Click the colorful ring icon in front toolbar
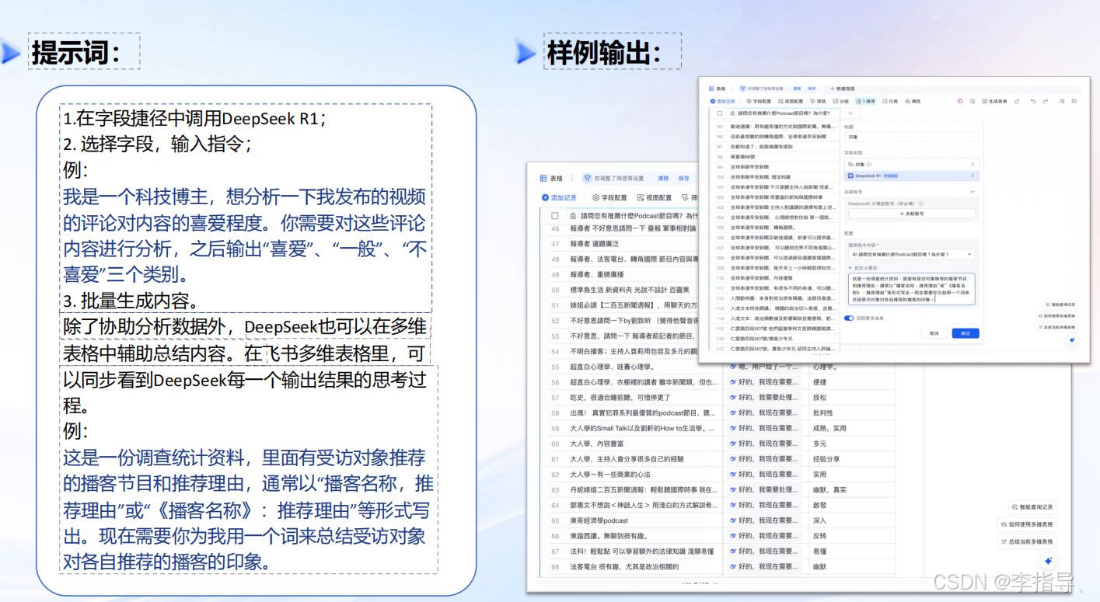Image resolution: width=1100 pixels, height=602 pixels. coord(960,101)
